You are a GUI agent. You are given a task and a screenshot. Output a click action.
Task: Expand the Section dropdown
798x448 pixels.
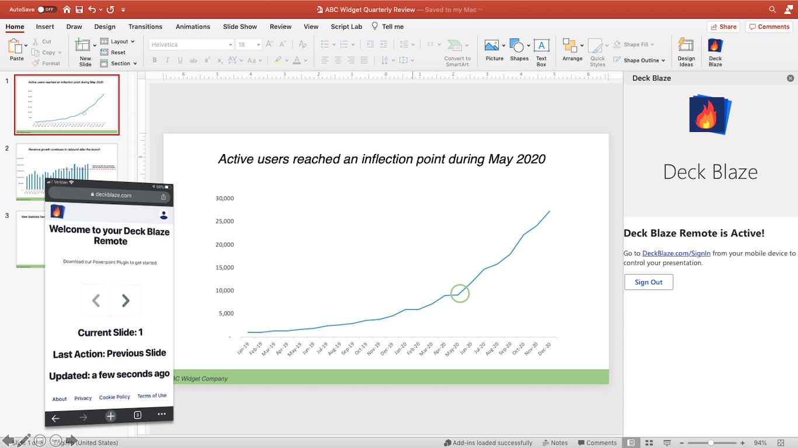[x=119, y=63]
